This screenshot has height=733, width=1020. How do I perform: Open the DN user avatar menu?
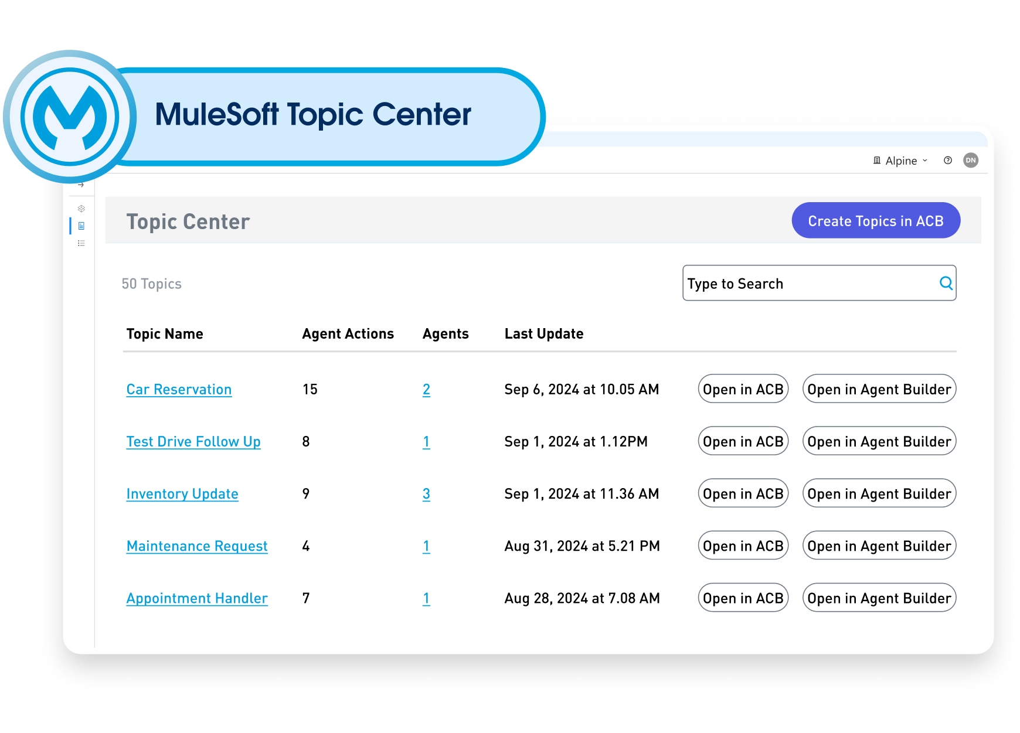click(971, 161)
